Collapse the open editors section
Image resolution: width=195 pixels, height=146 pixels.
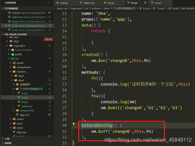pos(3,8)
